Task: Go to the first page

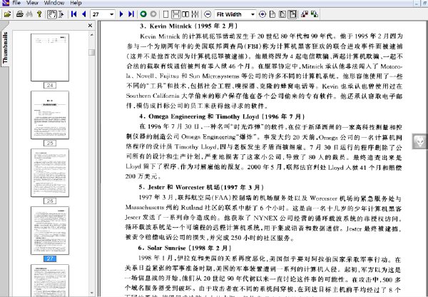Action: click(x=73, y=14)
